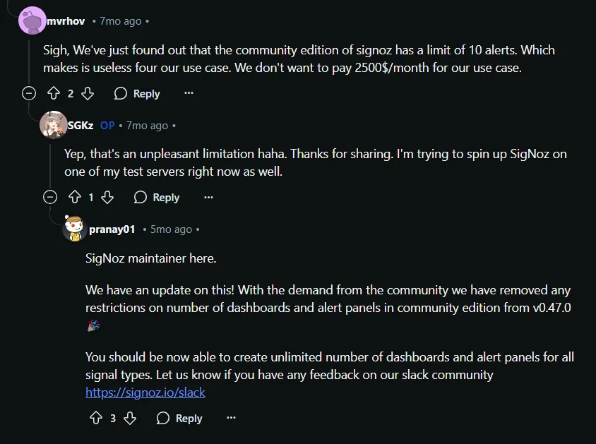
Task: Reply to SGKz's comment
Action: [157, 198]
